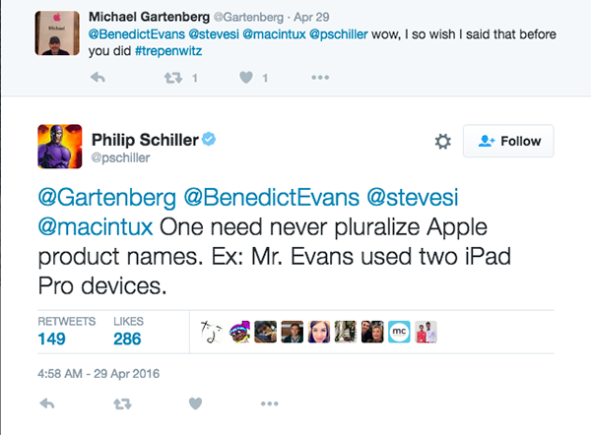Like Philip Schiller's tweet
591x435 pixels.
point(195,404)
